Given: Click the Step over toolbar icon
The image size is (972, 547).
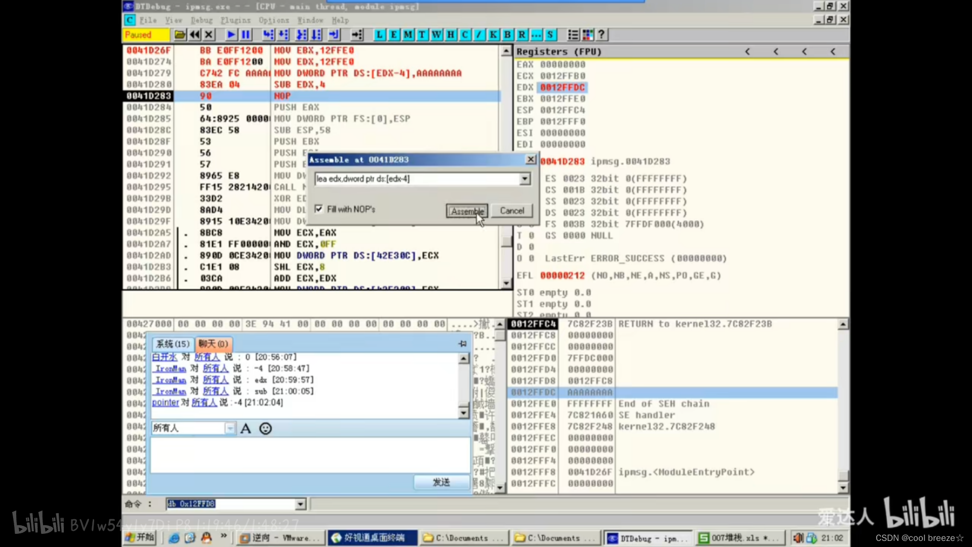Looking at the screenshot, I should click(x=283, y=34).
